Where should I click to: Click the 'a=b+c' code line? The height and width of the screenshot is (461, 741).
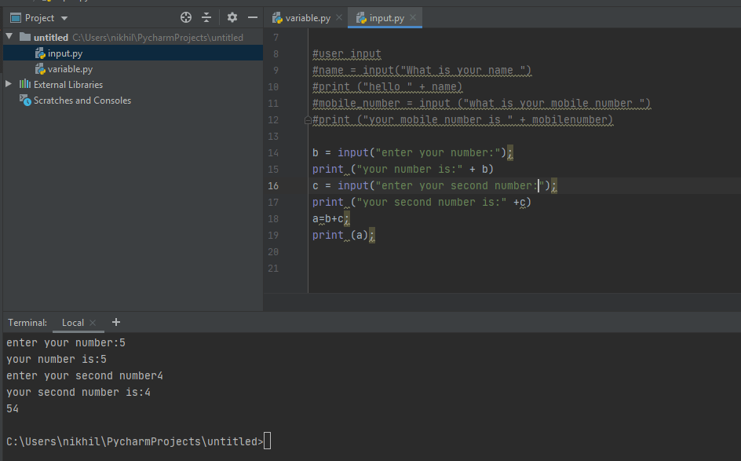click(330, 219)
